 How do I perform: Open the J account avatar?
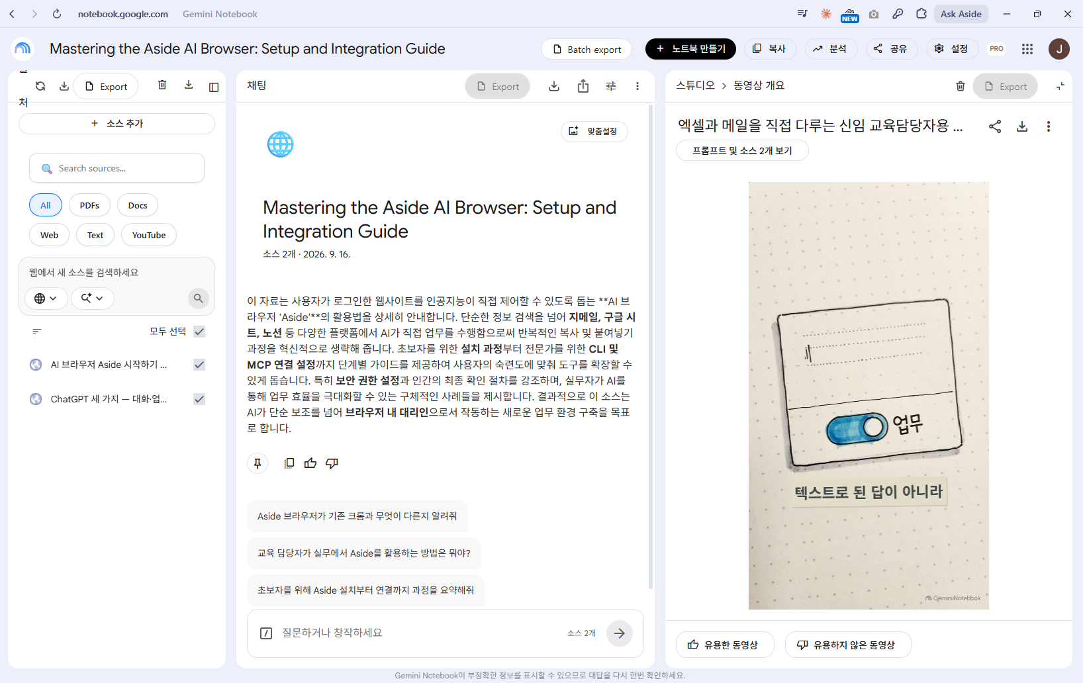point(1059,49)
